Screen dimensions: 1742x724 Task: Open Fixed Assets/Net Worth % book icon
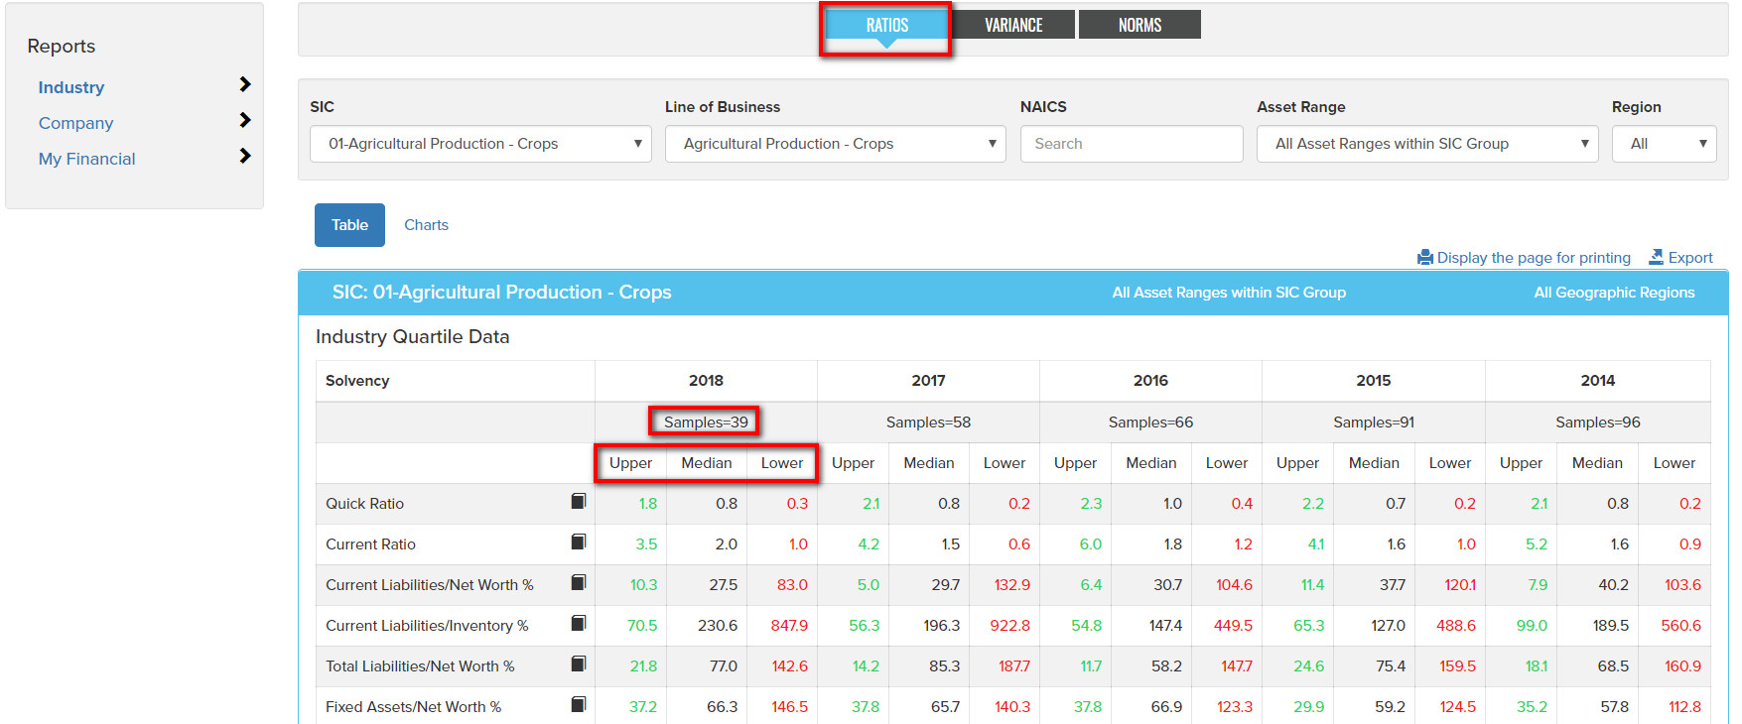point(579,705)
